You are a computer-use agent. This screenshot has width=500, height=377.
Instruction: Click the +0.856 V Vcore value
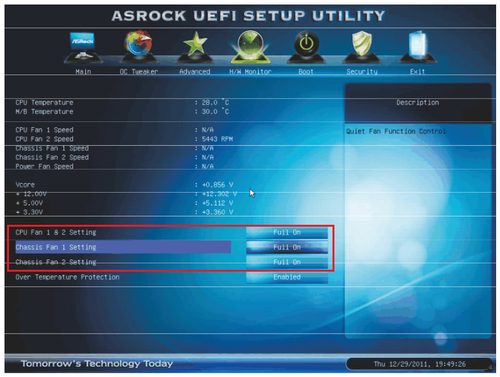coord(218,185)
